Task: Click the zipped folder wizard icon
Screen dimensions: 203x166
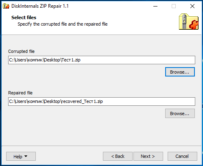Action: point(189,22)
